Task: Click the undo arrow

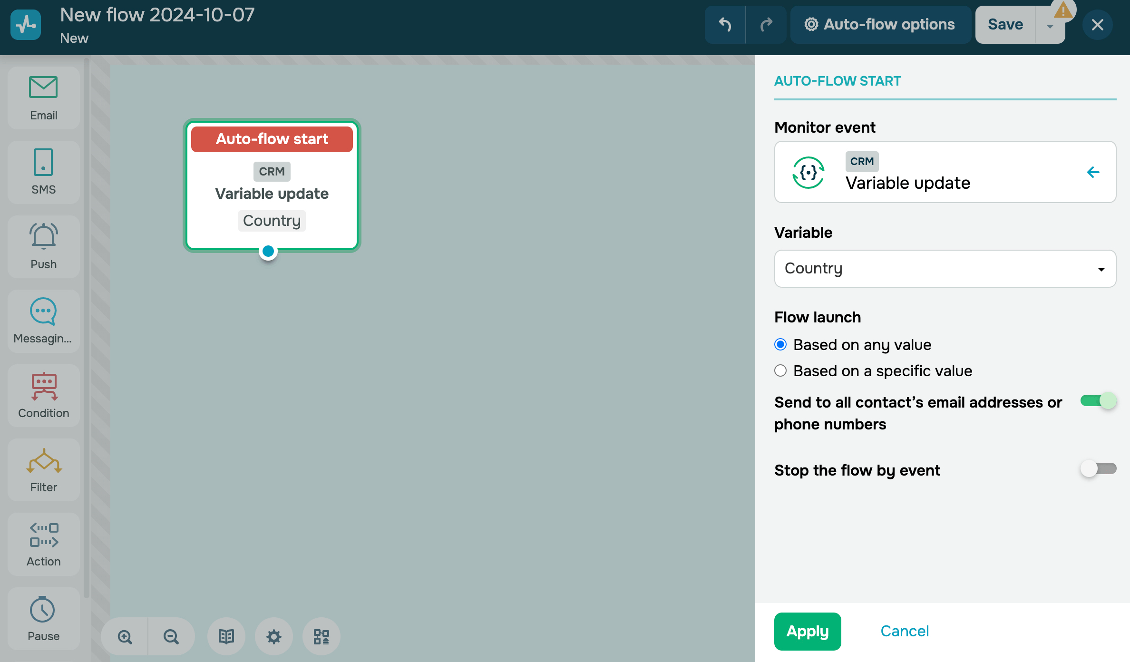Action: click(725, 25)
